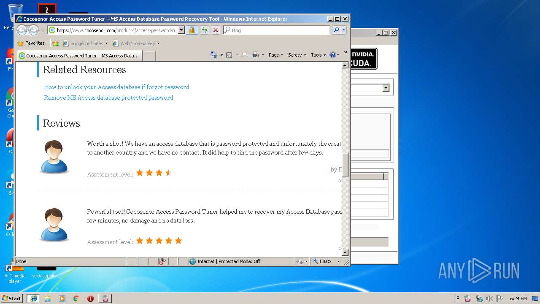Expand the Print options dropdown arrow
Viewport: 540px width, 304px height.
263,55
